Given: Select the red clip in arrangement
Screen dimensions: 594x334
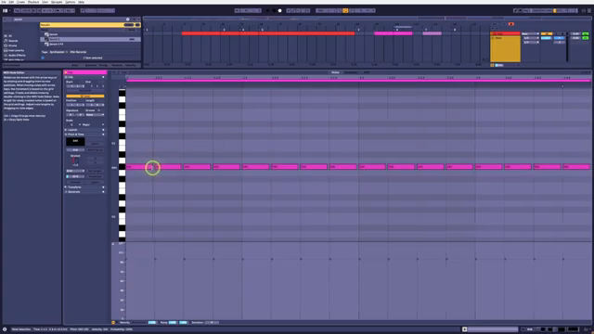Looking at the screenshot, I should point(268,33).
